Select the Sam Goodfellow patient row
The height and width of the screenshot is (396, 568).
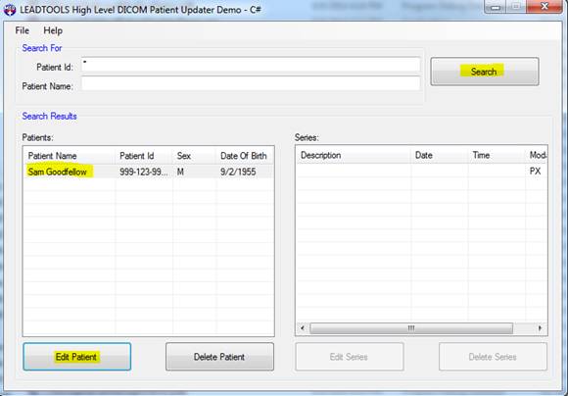(x=148, y=172)
